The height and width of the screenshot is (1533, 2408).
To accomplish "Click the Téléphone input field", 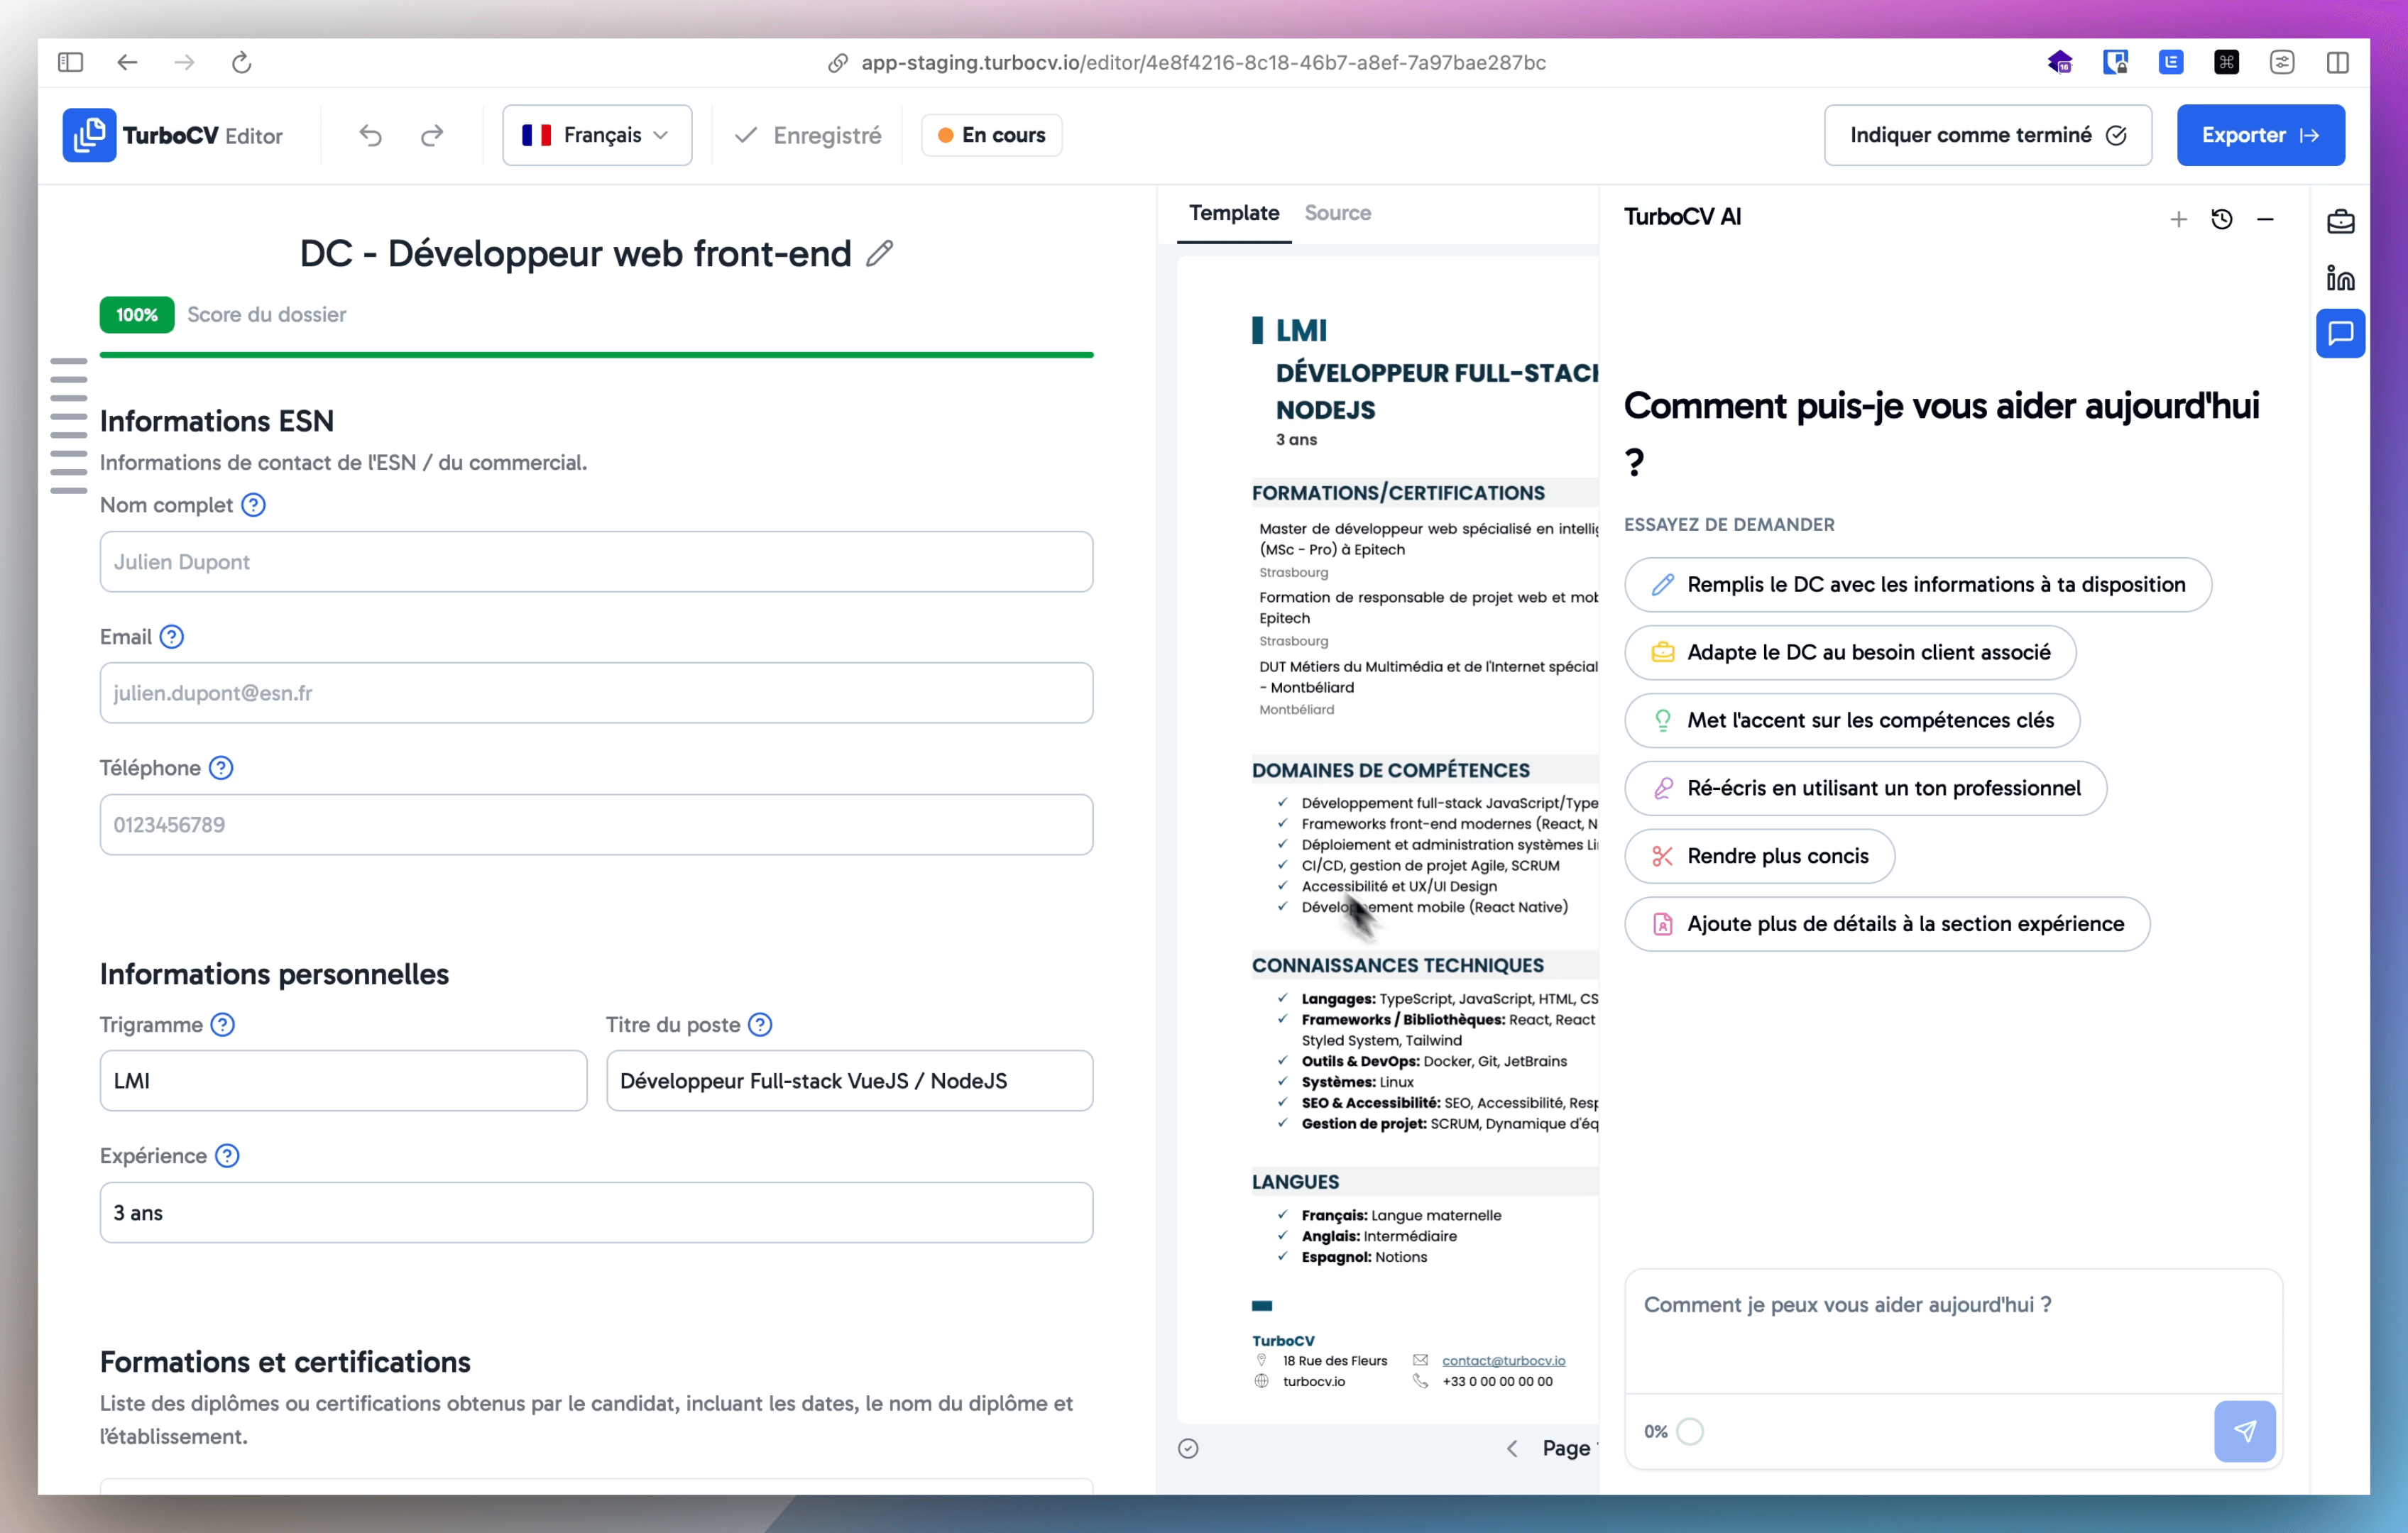I will click(x=596, y=824).
